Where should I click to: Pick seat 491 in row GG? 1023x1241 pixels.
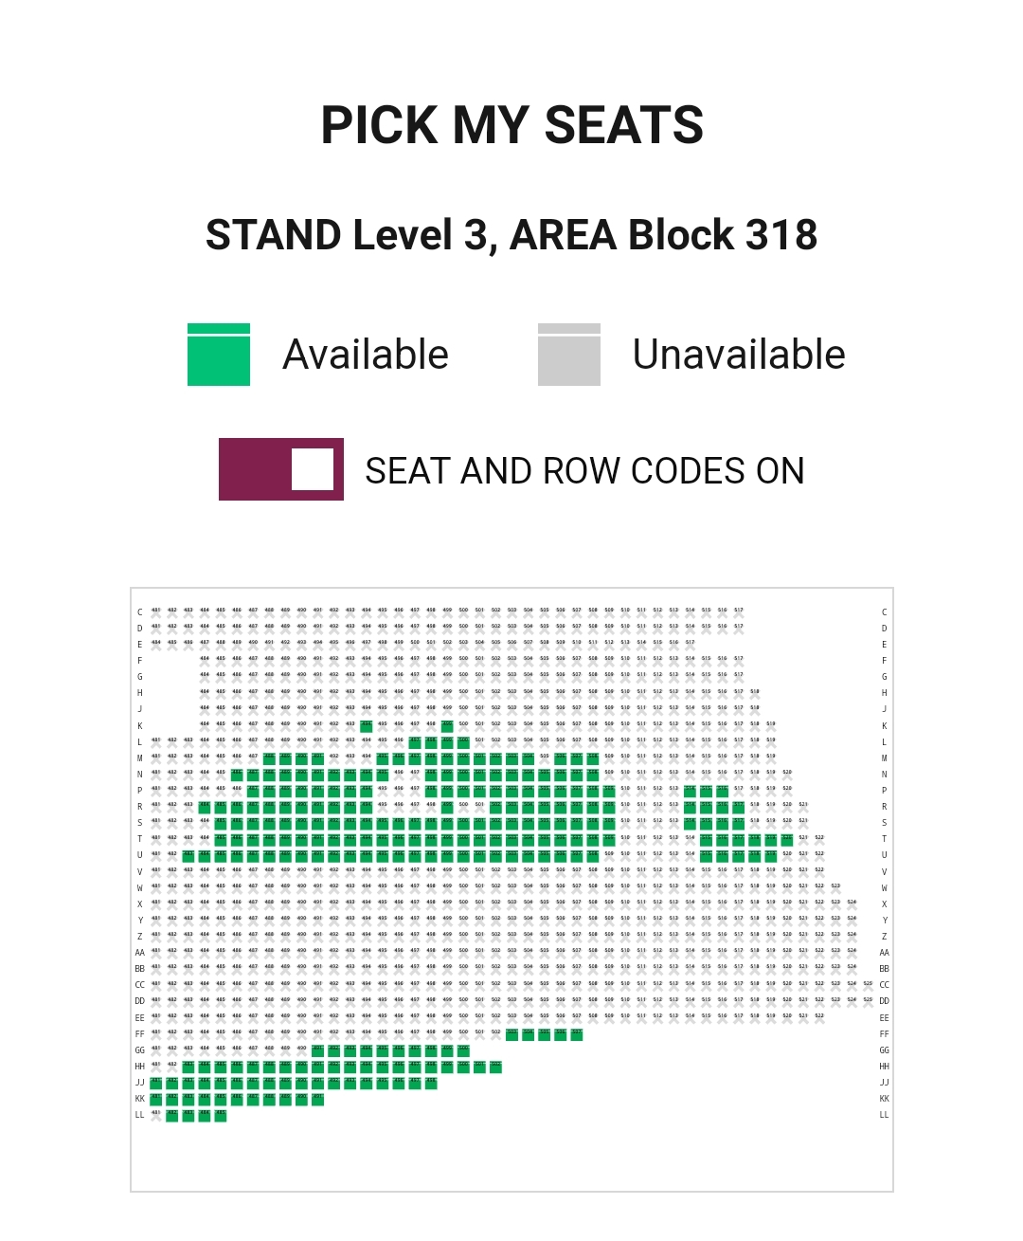(317, 1049)
